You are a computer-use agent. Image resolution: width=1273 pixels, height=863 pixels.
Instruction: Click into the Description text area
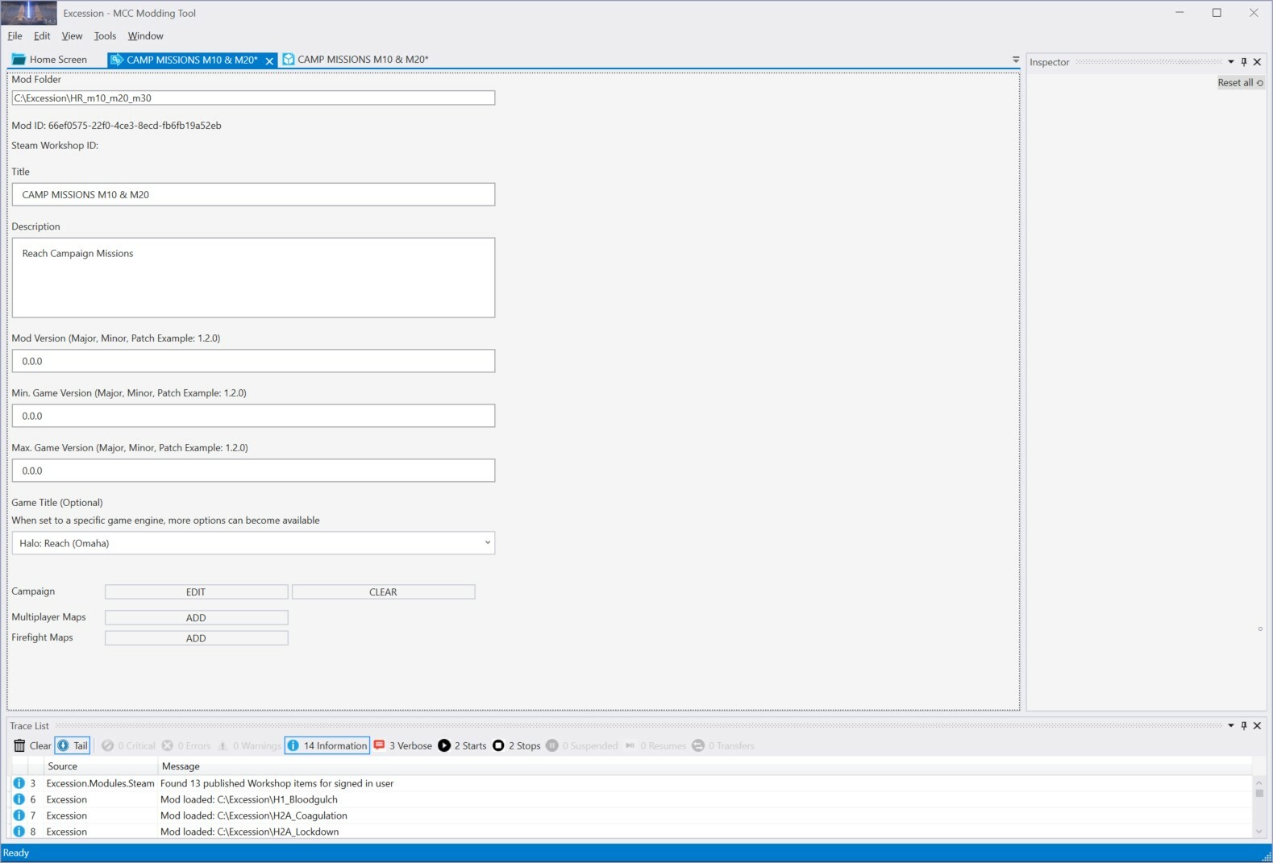tap(253, 277)
